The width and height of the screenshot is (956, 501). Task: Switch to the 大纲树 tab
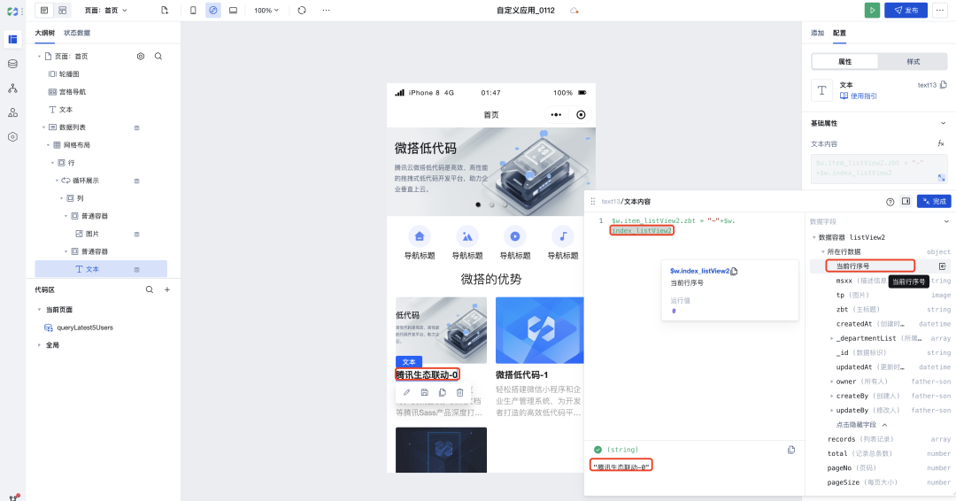pos(44,33)
